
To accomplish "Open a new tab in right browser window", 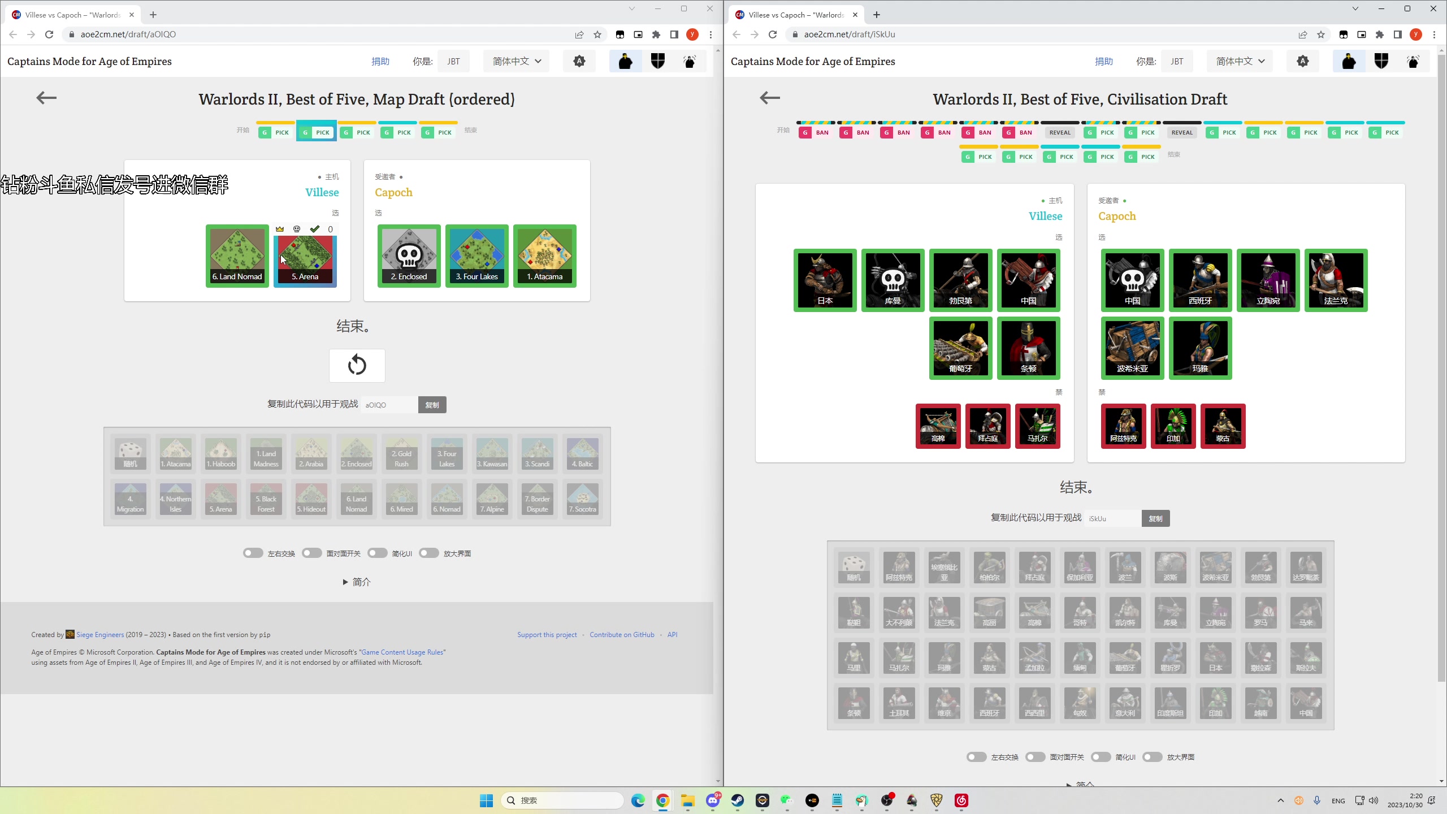I will pos(877,15).
